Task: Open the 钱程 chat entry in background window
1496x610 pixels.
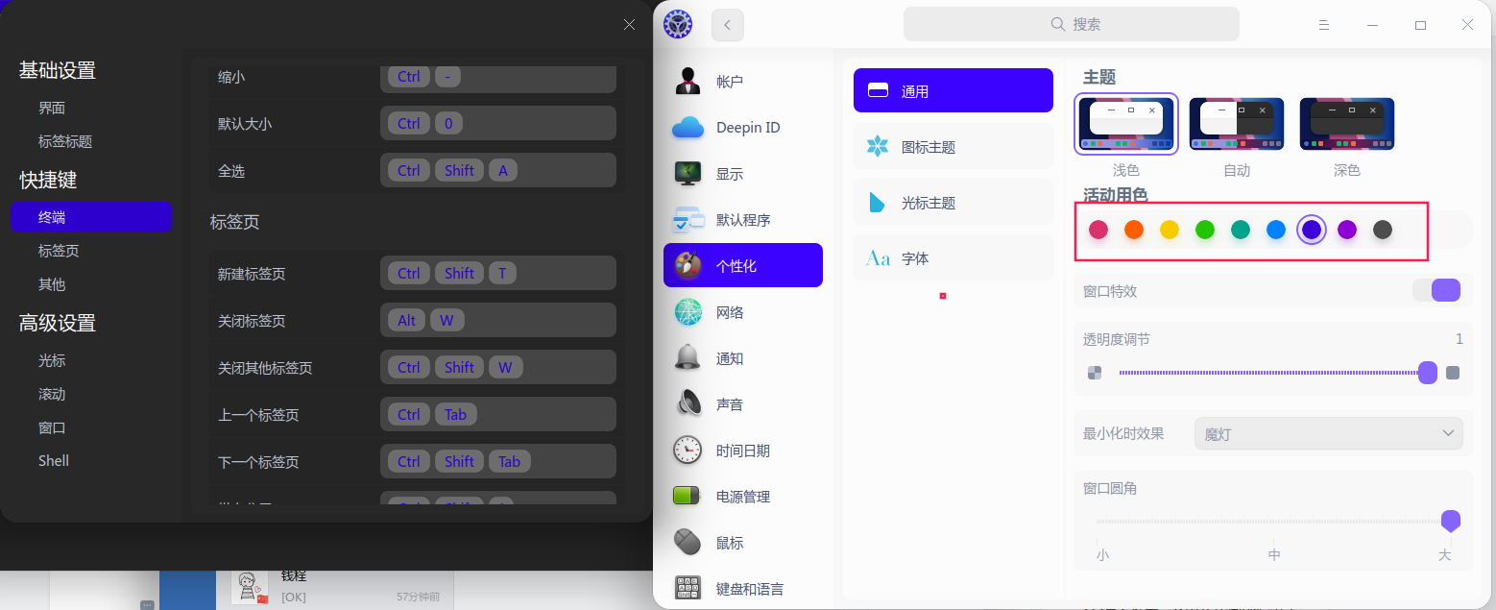Action: pos(336,587)
